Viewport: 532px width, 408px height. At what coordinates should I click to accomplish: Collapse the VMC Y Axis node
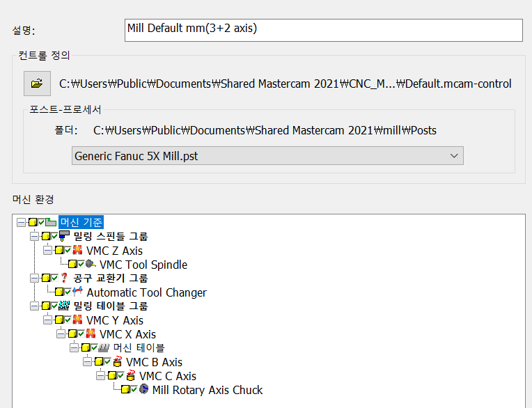(x=47, y=320)
